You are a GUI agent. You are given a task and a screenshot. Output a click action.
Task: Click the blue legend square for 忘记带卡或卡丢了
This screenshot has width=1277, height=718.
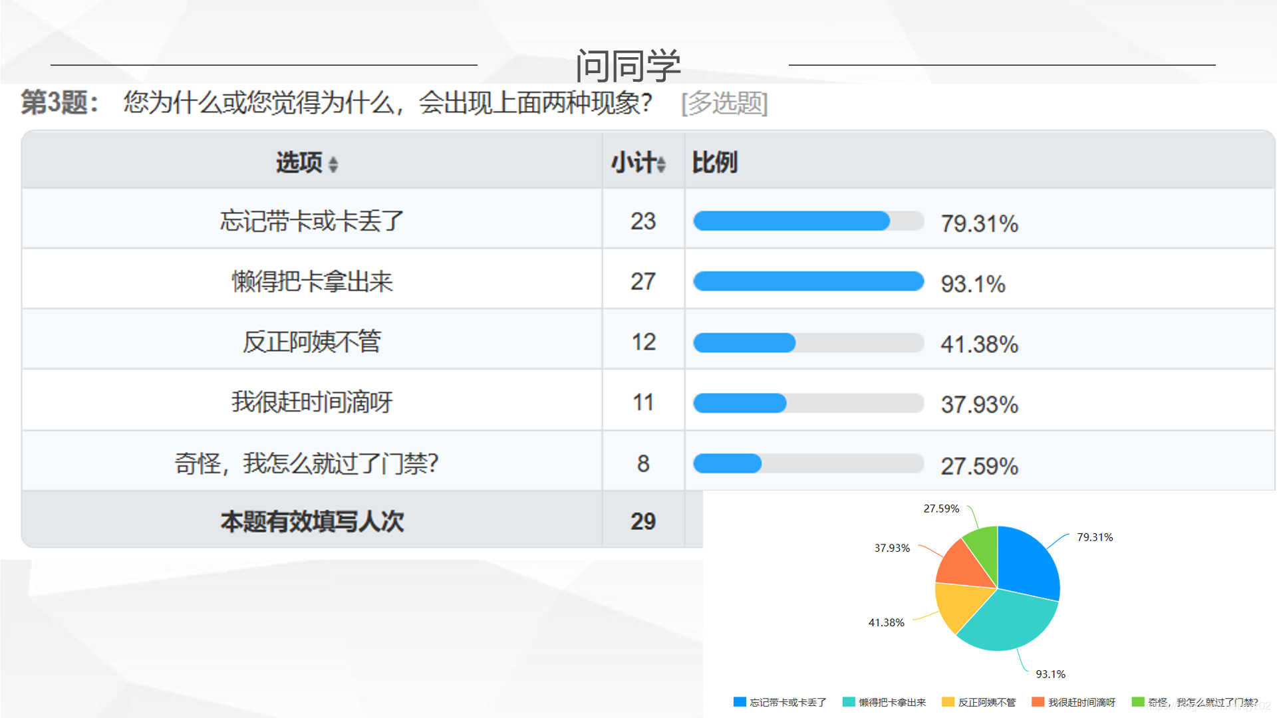(738, 701)
